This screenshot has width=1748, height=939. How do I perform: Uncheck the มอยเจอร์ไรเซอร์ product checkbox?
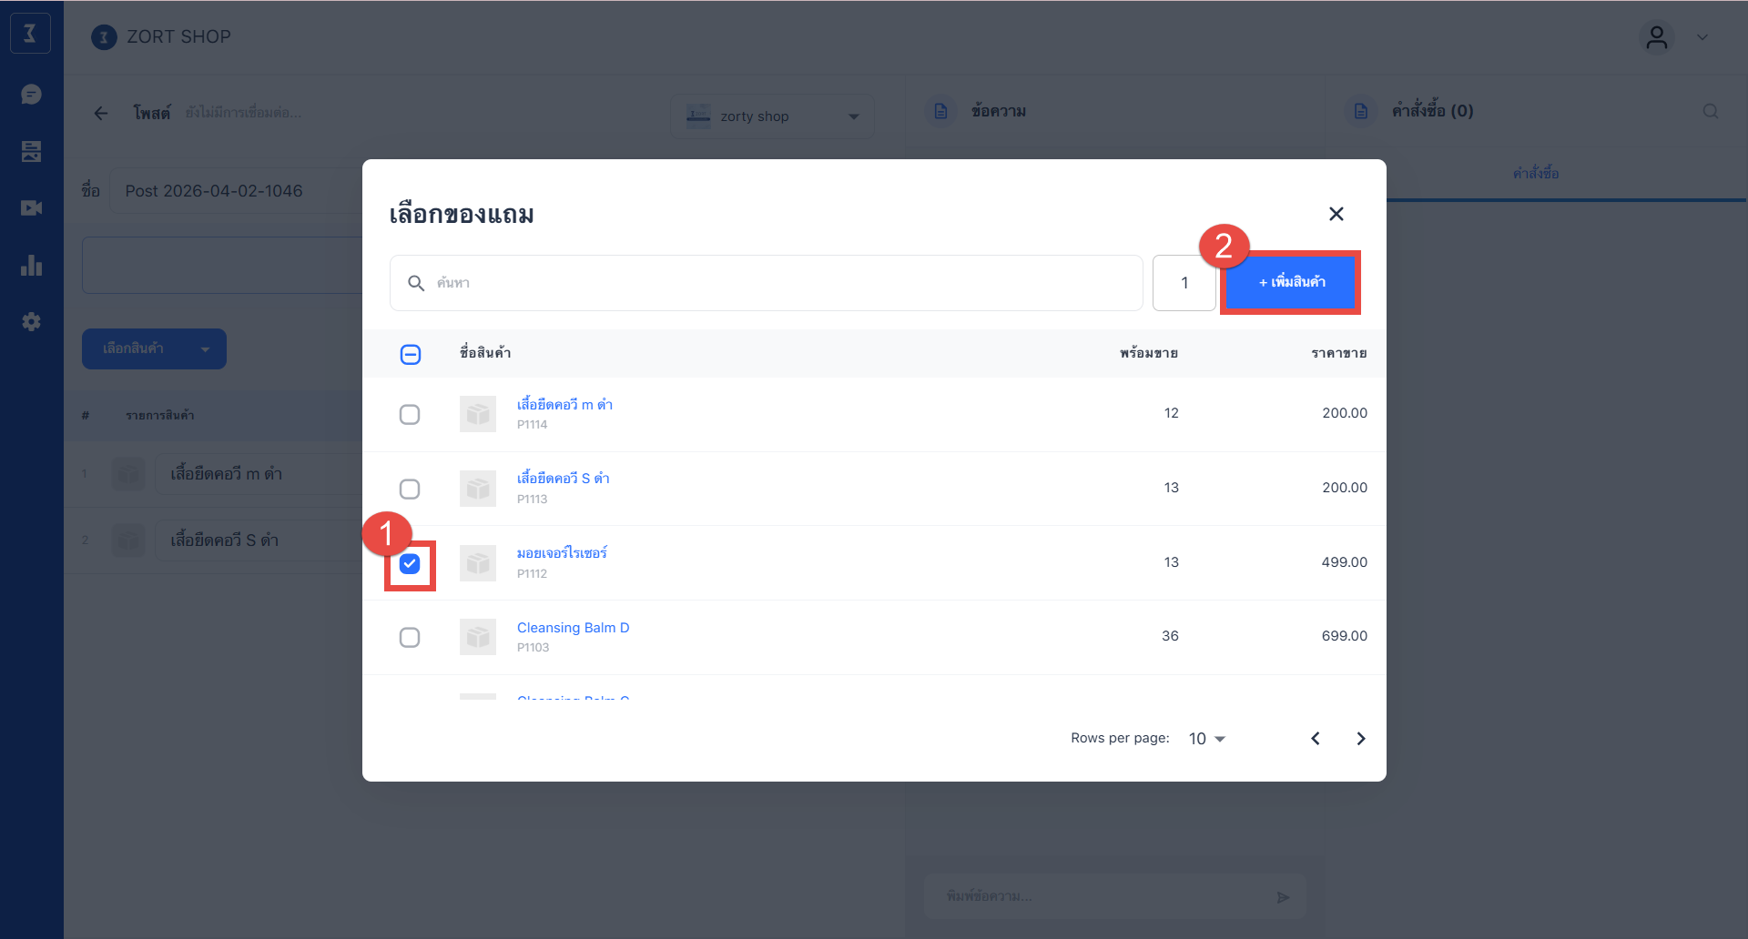point(410,564)
